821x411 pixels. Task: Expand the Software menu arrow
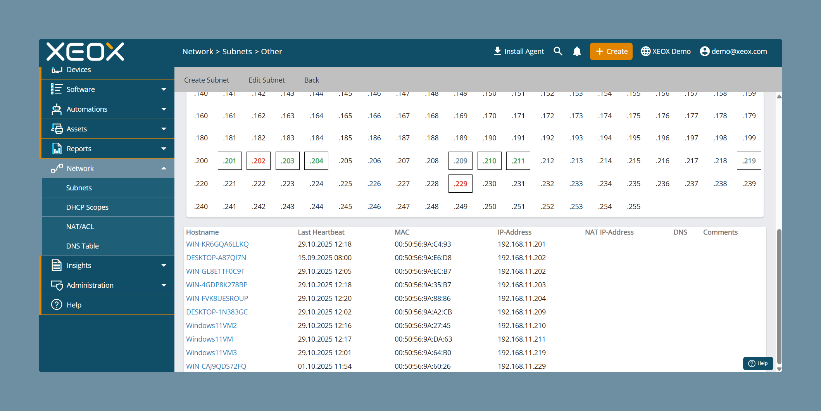pyautogui.click(x=164, y=90)
